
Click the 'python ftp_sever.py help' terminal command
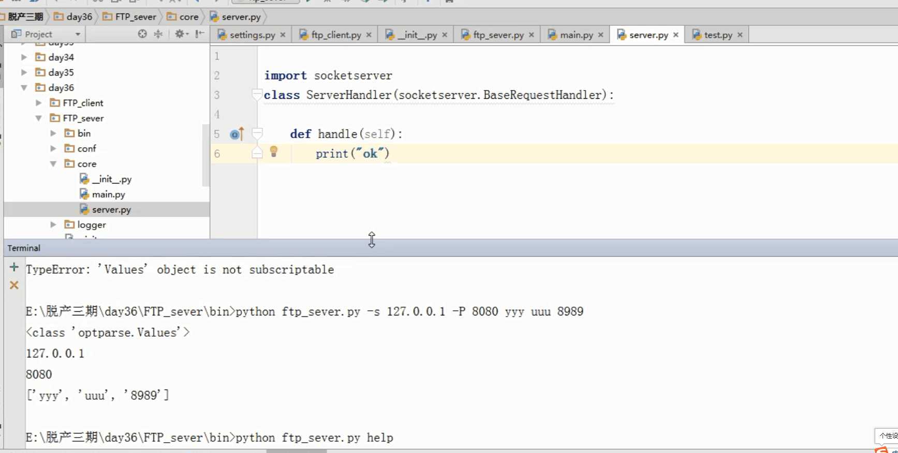(314, 437)
